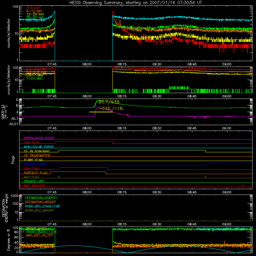Image resolution: width=256 pixels, height=256 pixels.
Task: Select the BAD_PACKETS flag label
Action: 35,186
